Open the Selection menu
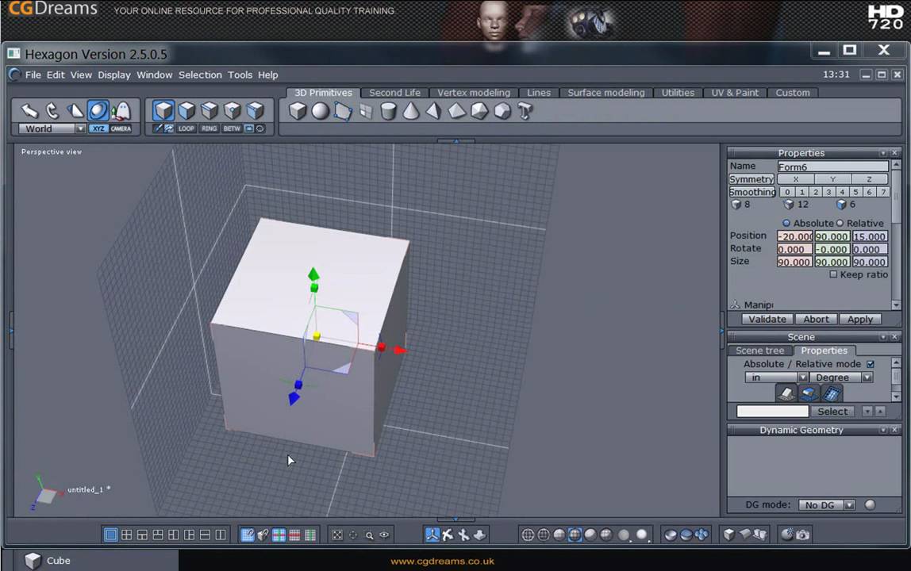Screen dimensions: 911x571 (200, 75)
